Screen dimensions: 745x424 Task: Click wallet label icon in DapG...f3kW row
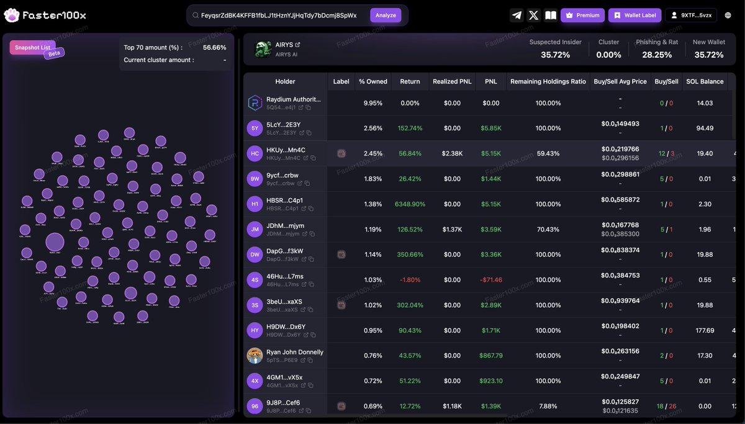click(x=341, y=255)
